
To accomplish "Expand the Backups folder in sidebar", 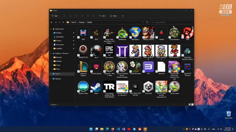I will [52, 57].
